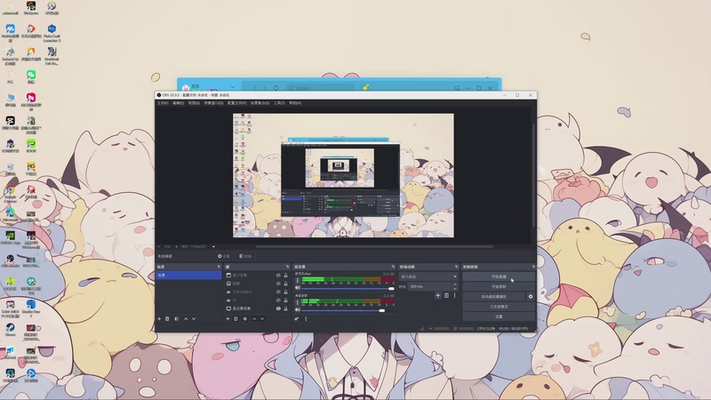The image size is (711, 400).
Task: Mute Desktop Audio with speaker icon
Action: coord(298,309)
